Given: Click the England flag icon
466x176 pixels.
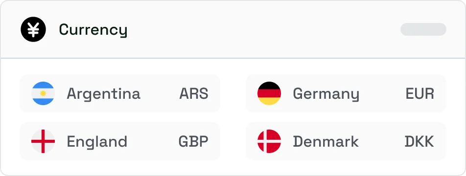Looking at the screenshot, I should [x=43, y=141].
